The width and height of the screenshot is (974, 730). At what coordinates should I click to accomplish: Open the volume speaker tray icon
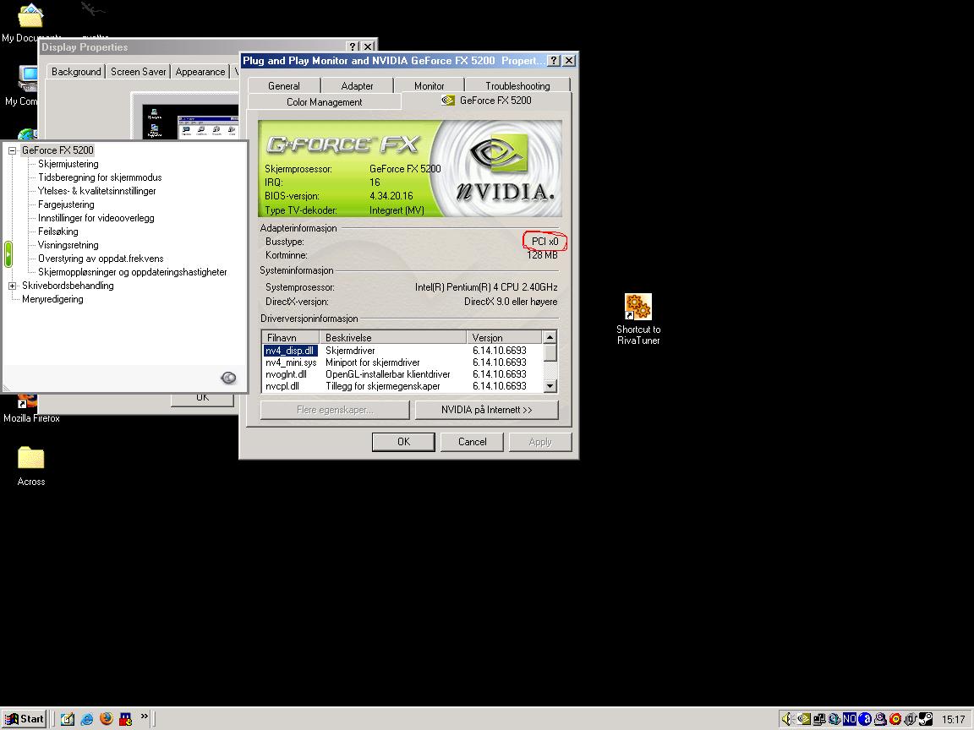(788, 719)
